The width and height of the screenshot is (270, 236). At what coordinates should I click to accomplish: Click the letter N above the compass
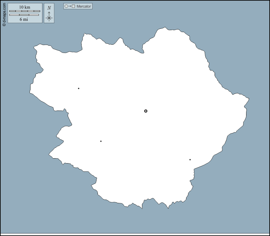coord(49,8)
